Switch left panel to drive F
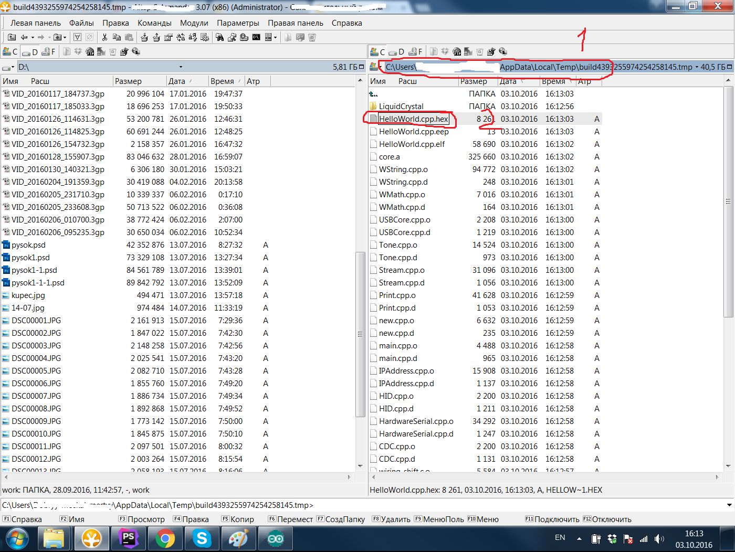The width and height of the screenshot is (735, 552). tap(48, 51)
